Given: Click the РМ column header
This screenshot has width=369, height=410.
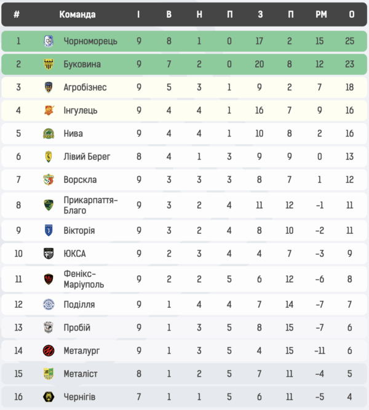Looking at the screenshot, I should point(320,15).
